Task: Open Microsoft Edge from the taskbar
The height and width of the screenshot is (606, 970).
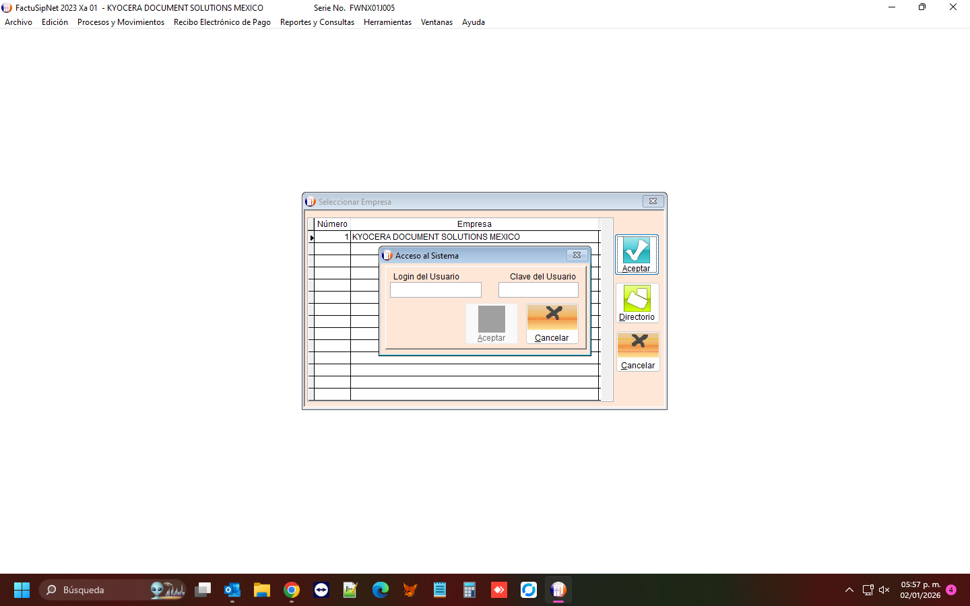Action: coord(381,591)
